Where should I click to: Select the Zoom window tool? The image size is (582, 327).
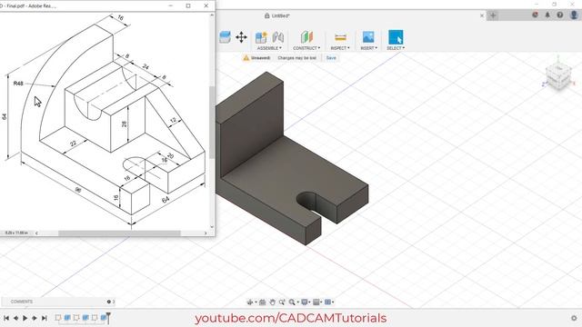tap(282, 302)
